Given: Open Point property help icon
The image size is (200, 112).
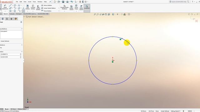Looking at the screenshot, I should (x=21, y=22).
